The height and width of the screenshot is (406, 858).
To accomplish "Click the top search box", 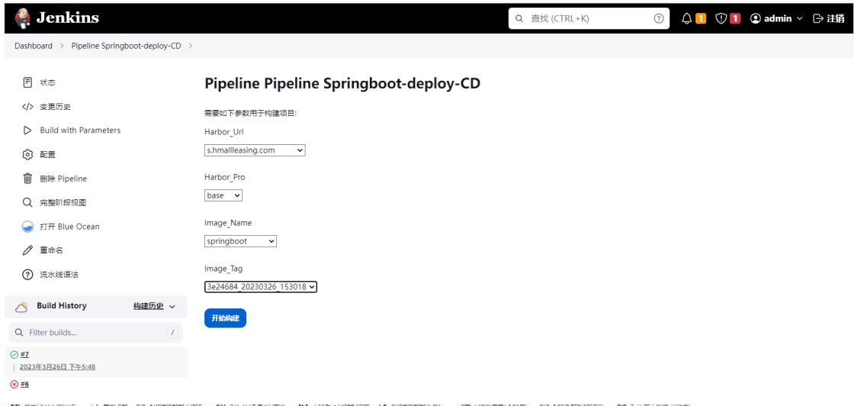I will pyautogui.click(x=587, y=18).
